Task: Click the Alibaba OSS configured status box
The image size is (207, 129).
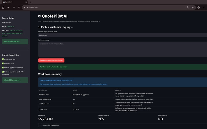Action: (x=15, y=80)
